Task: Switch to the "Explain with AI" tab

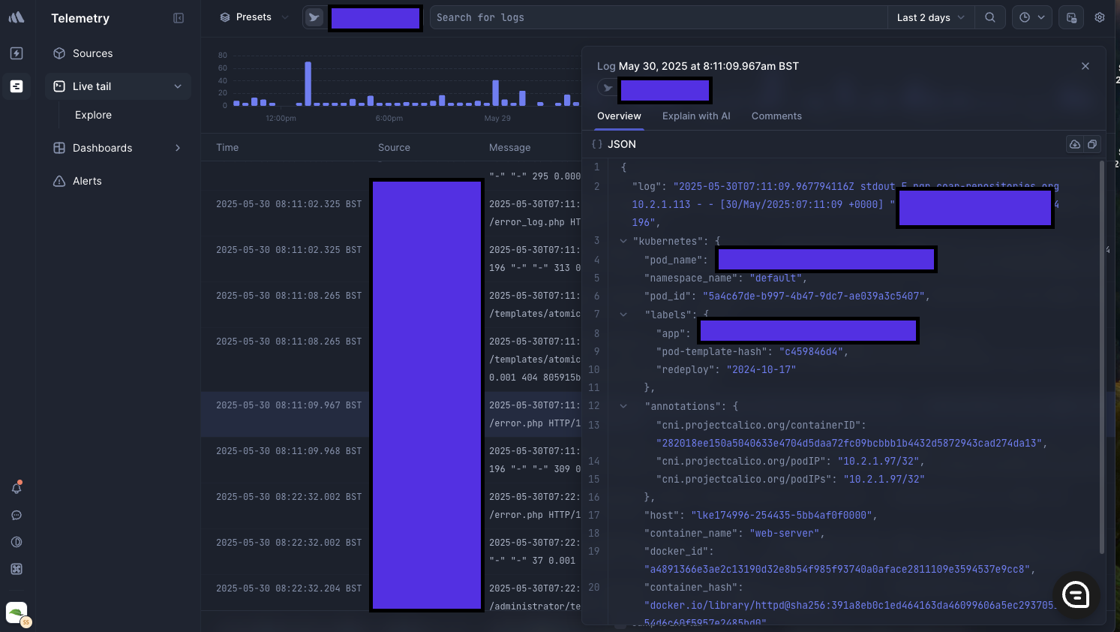Action: (x=696, y=116)
